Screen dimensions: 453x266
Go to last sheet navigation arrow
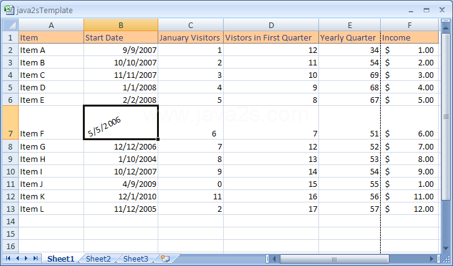click(x=36, y=258)
